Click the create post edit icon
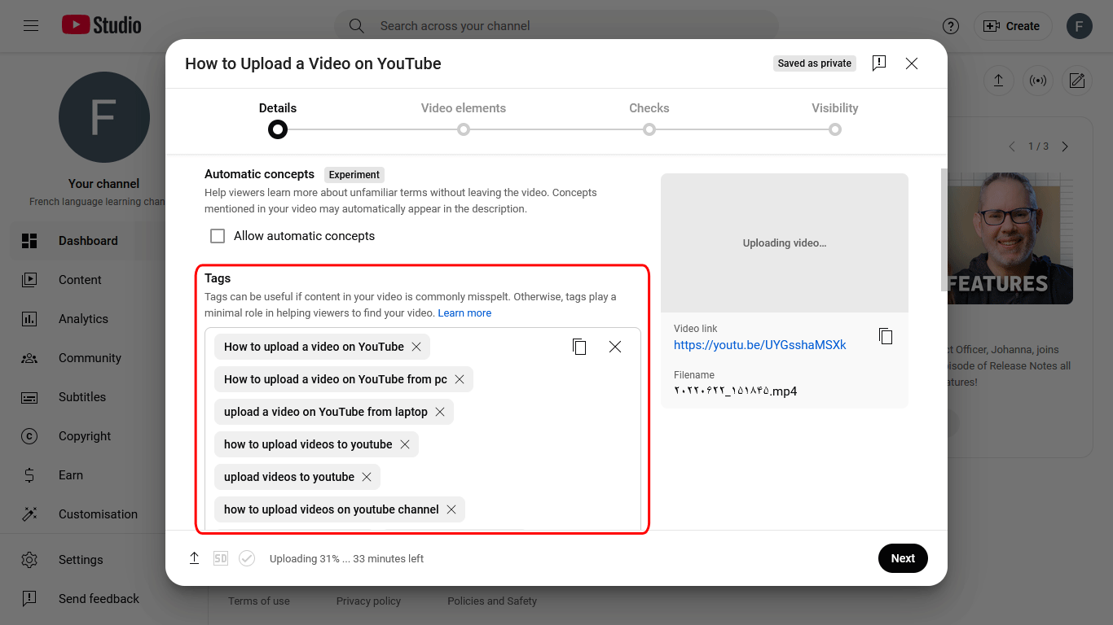This screenshot has width=1113, height=625. (x=1077, y=81)
